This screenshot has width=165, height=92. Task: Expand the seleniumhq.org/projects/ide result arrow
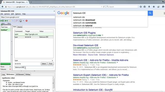pos(103,35)
